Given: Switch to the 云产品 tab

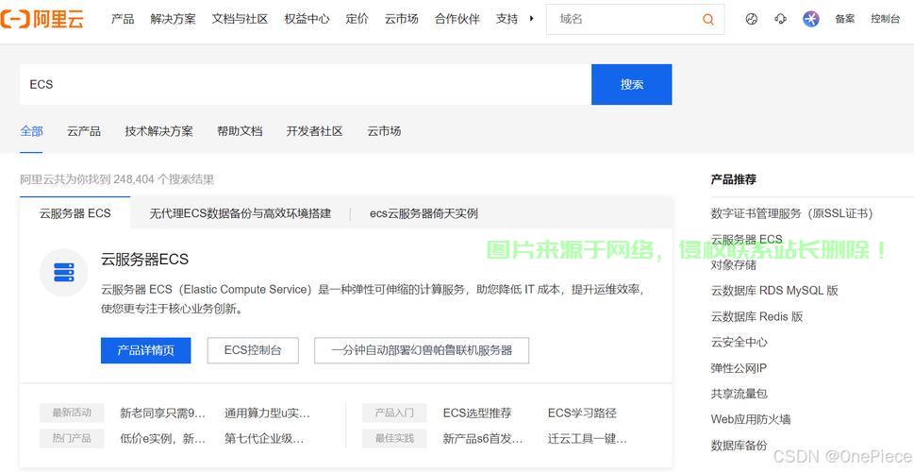Looking at the screenshot, I should (x=84, y=131).
